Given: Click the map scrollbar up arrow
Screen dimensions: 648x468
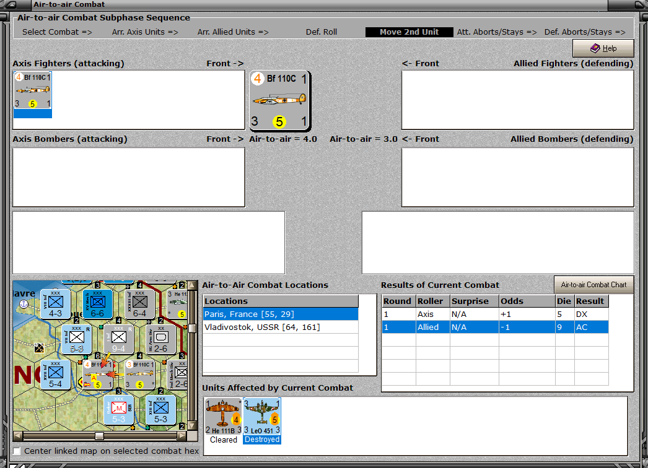Looking at the screenshot, I should (x=192, y=285).
